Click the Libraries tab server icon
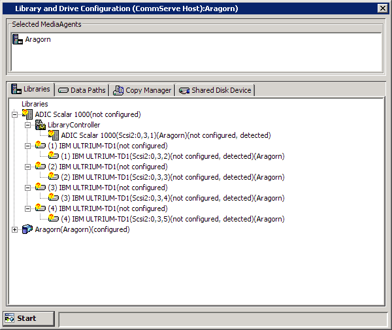Viewport: 392px width, 330px height. tap(16, 89)
